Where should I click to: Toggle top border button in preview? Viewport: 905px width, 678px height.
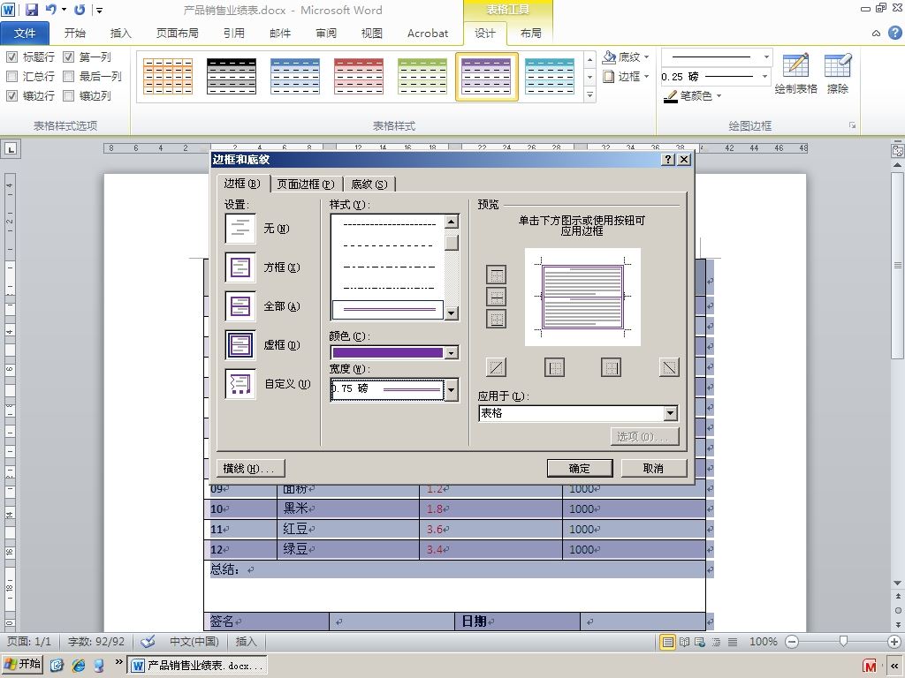pos(496,275)
